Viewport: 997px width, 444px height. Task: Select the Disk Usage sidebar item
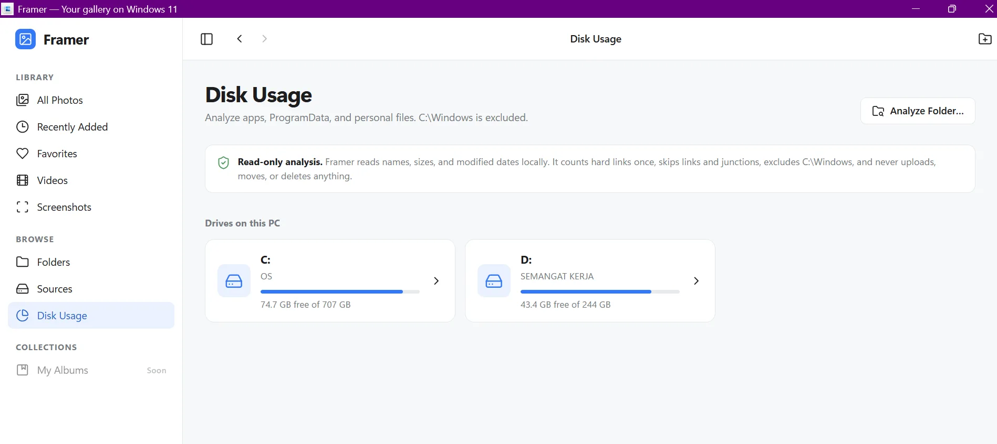[91, 316]
